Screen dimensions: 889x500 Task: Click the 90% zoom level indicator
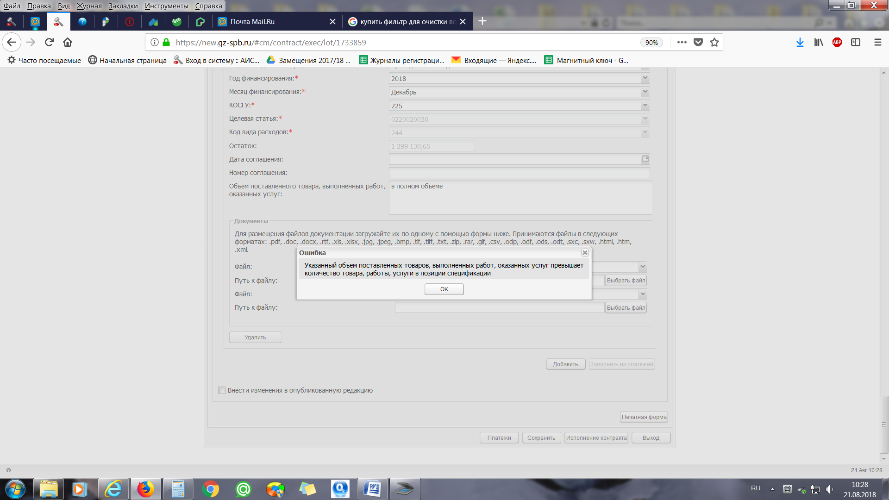pyautogui.click(x=651, y=43)
